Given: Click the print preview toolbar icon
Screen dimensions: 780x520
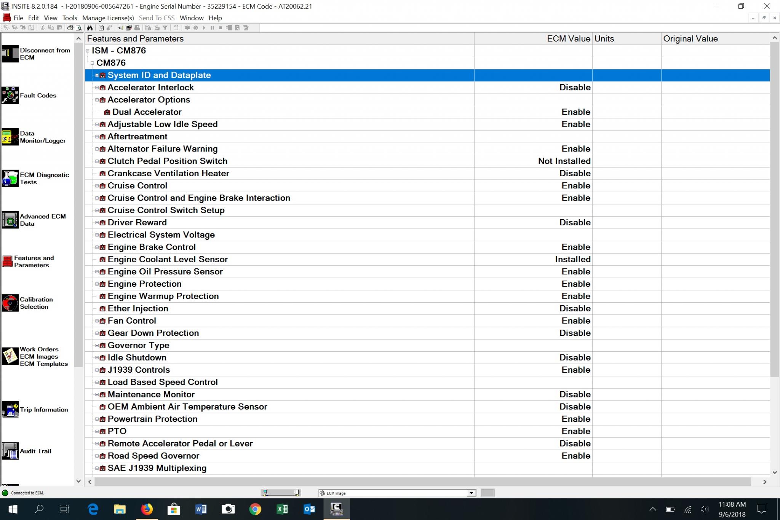Looking at the screenshot, I should click(x=78, y=28).
